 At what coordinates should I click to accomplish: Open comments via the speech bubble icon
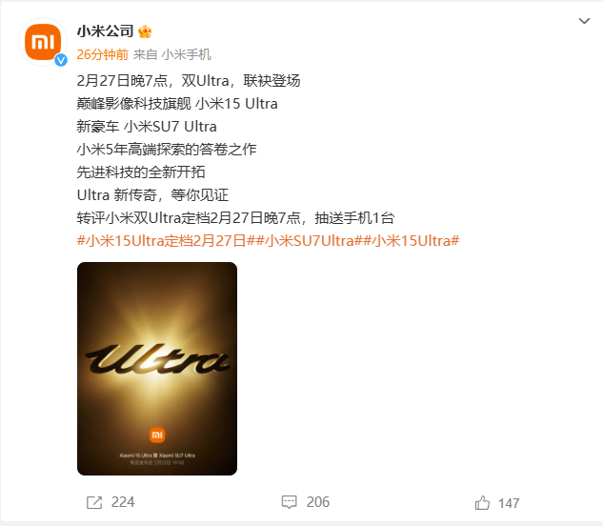(290, 502)
